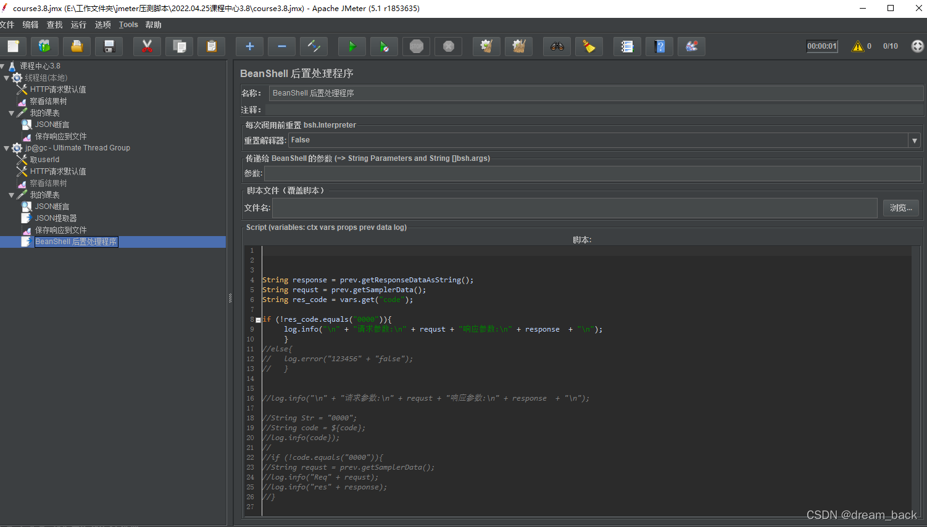Click the 0/10 active threads counter

[x=891, y=46]
